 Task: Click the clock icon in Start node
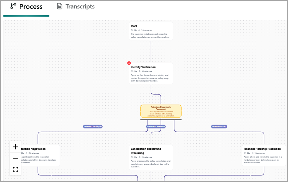(132, 30)
